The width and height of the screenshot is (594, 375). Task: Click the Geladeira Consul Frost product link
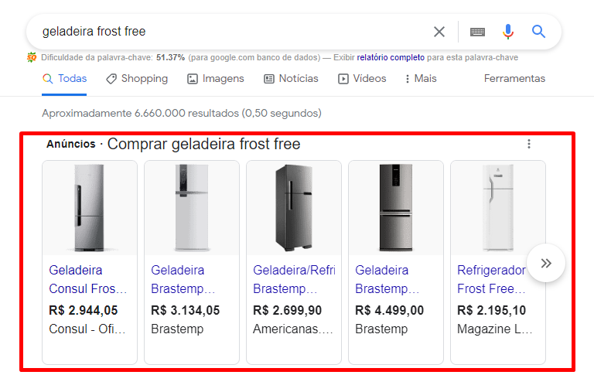[x=87, y=280]
